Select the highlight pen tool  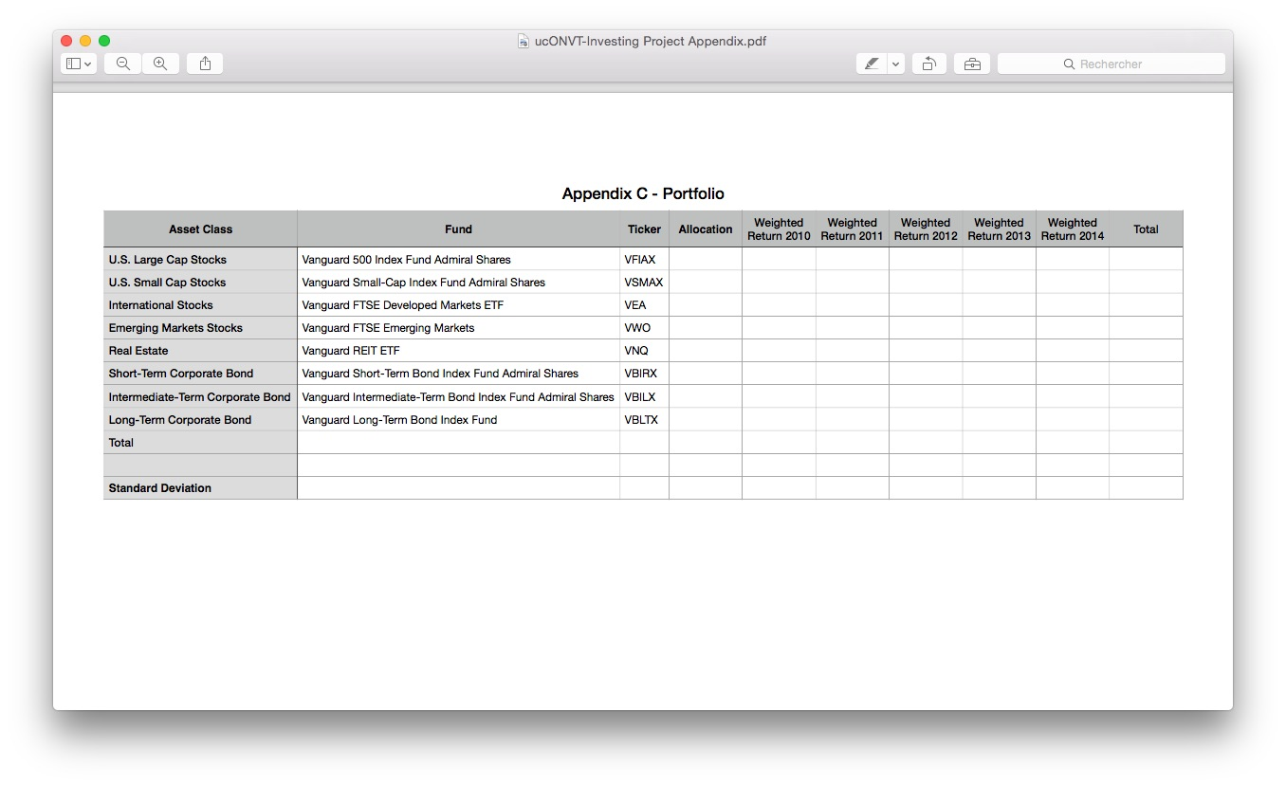click(x=872, y=63)
